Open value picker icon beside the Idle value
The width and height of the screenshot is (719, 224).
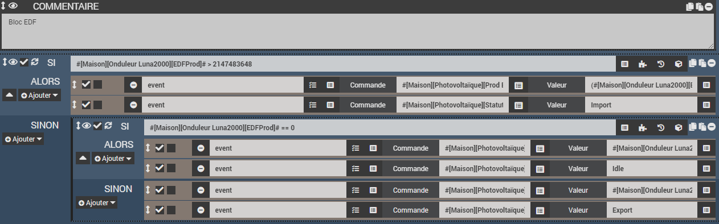coord(706,168)
